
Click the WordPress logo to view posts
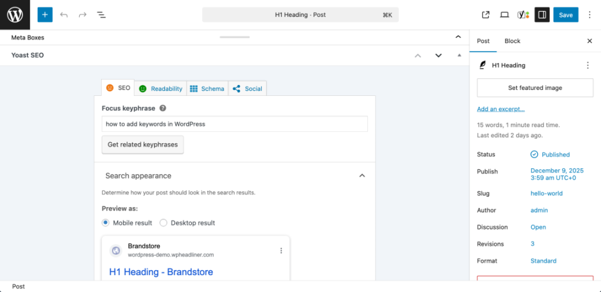tap(15, 15)
